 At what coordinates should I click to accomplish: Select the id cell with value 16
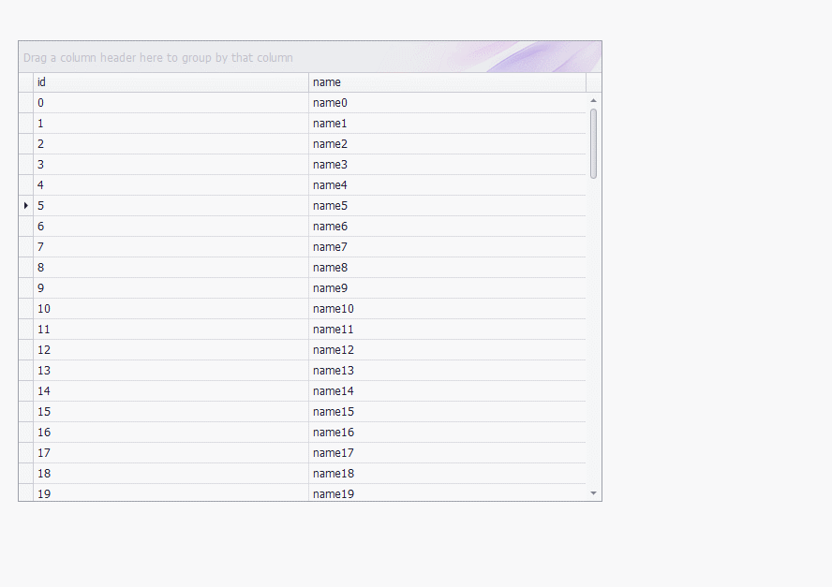[171, 433]
